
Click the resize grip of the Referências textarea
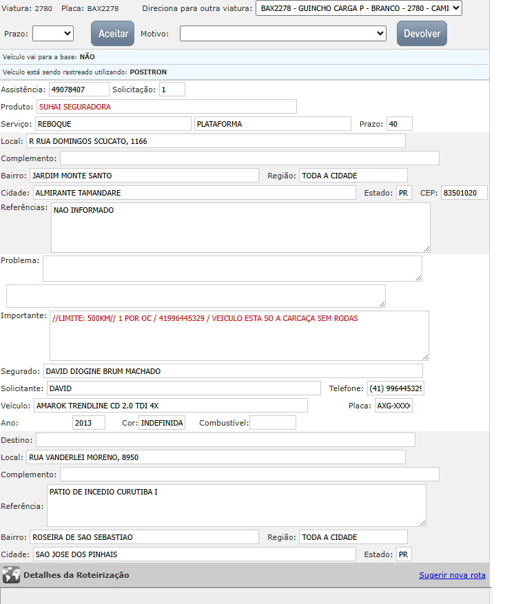[426, 249]
